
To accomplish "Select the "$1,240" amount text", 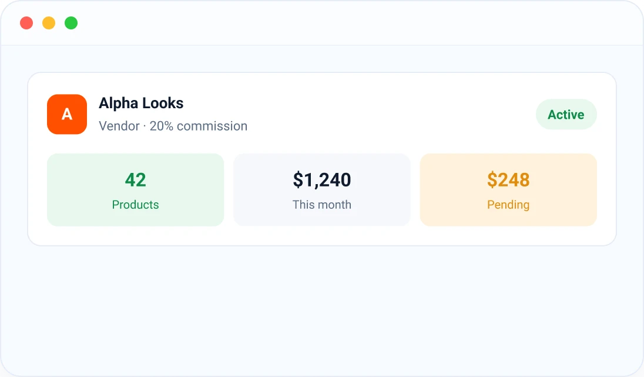I will (x=322, y=180).
